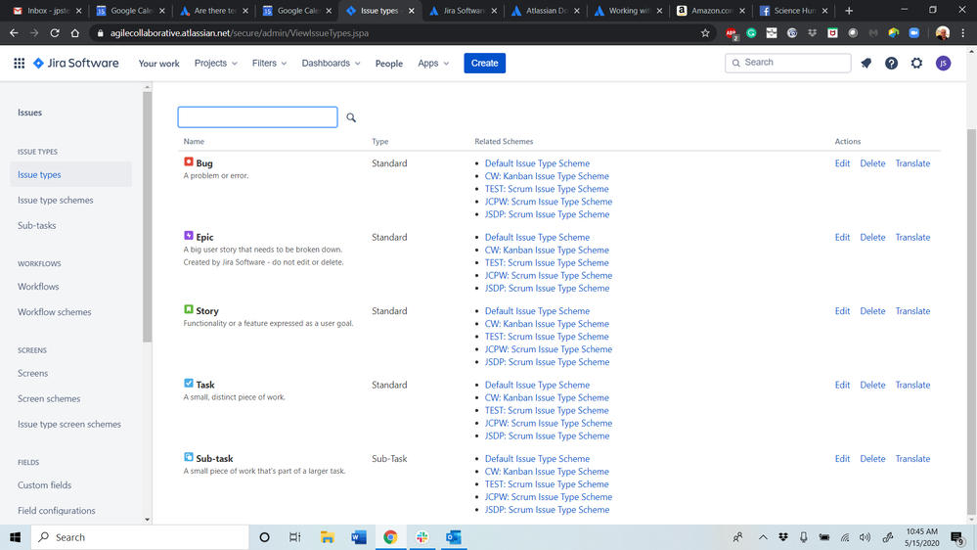Open the JS profile avatar
Screen dimensions: 977x550
944,63
